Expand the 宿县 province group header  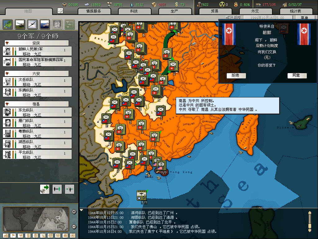(x=37, y=104)
